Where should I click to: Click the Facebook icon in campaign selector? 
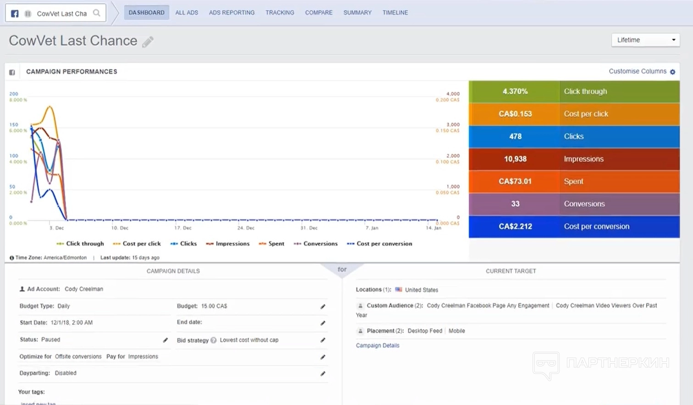15,13
